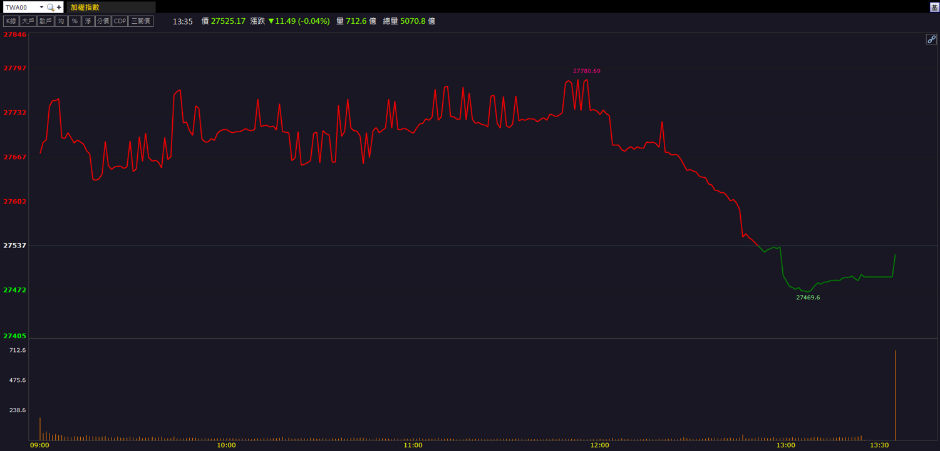Click the 13:35 time readout
940x451 pixels.
(183, 21)
